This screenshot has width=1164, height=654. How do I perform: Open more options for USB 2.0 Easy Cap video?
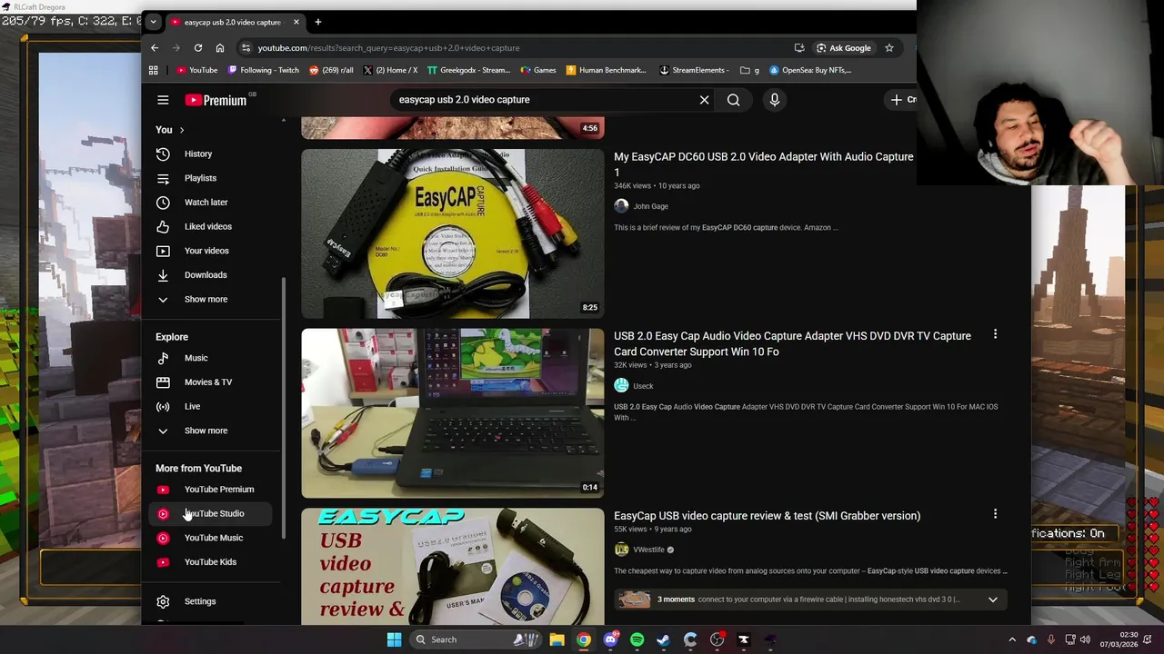click(995, 334)
